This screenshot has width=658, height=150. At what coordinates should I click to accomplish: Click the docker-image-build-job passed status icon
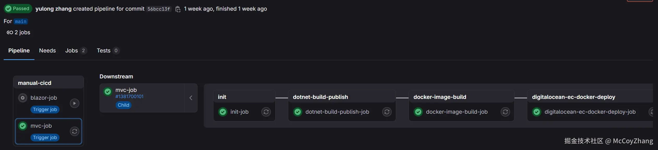pyautogui.click(x=418, y=112)
